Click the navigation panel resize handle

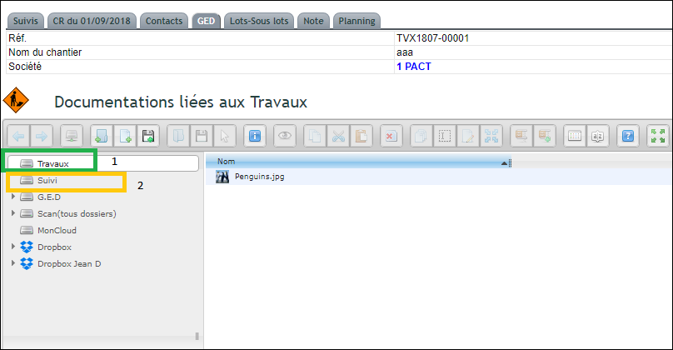point(197,337)
